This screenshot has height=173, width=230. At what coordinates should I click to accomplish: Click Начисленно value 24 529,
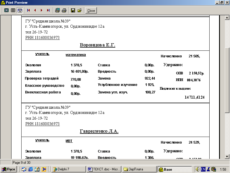click(194, 142)
